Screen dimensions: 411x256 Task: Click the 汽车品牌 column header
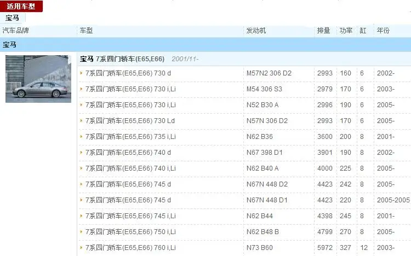tap(16, 31)
